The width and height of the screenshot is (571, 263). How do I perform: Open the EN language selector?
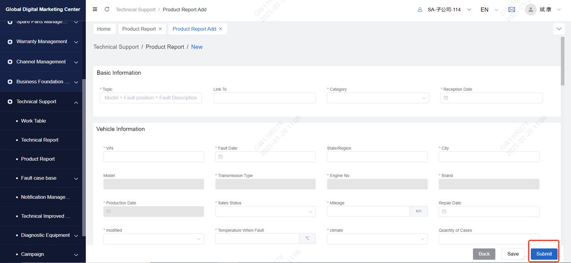(x=488, y=10)
